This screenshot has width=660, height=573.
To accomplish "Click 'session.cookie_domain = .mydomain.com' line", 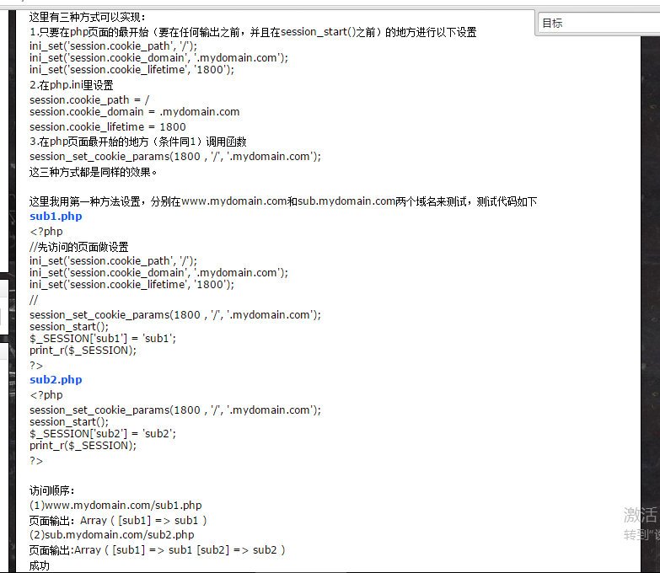I will coord(134,112).
